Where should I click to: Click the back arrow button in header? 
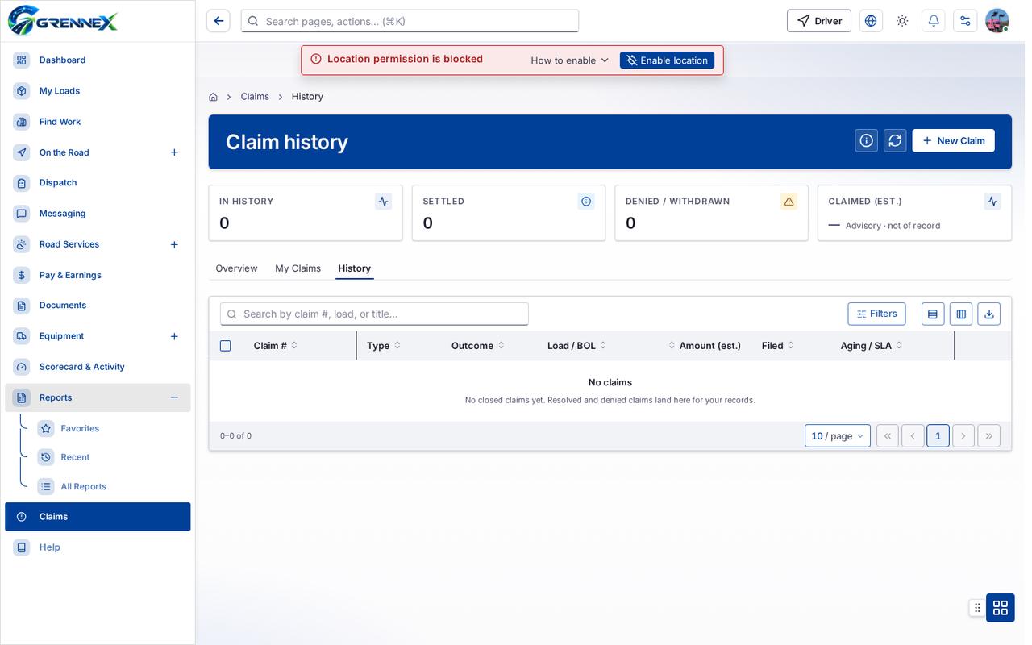pyautogui.click(x=218, y=21)
